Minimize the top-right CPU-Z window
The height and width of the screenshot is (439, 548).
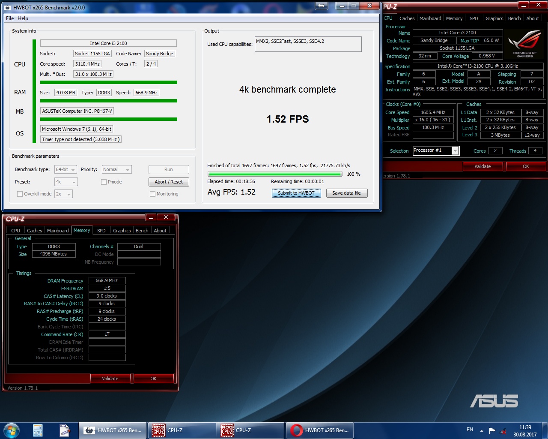pyautogui.click(x=523, y=5)
